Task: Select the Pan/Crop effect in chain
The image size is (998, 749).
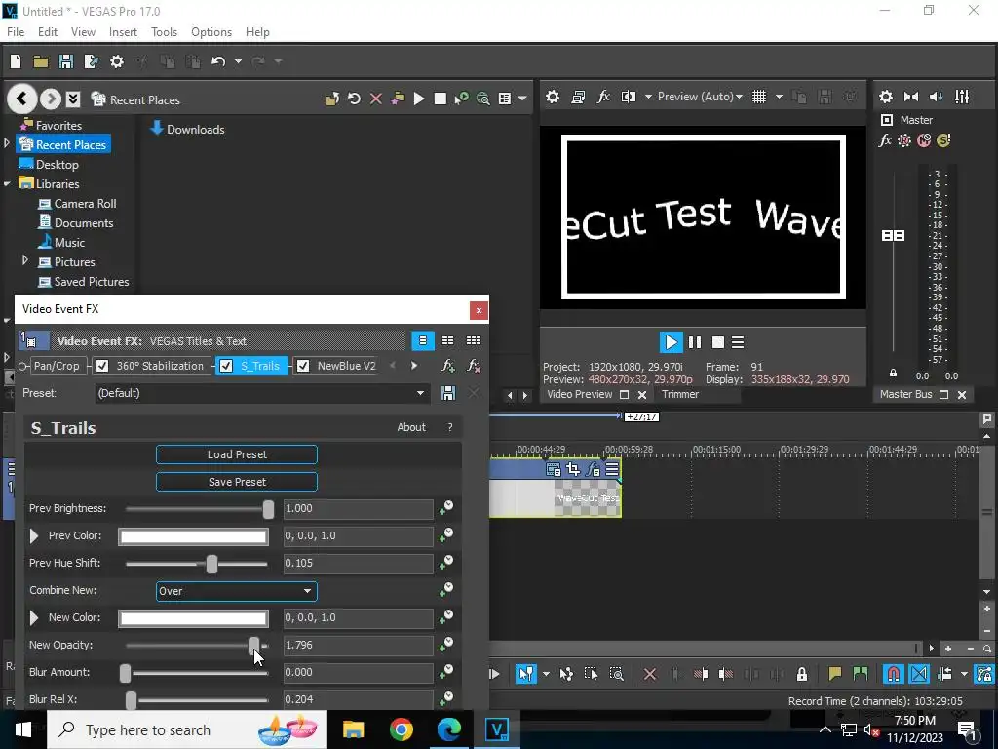Action: point(56,366)
